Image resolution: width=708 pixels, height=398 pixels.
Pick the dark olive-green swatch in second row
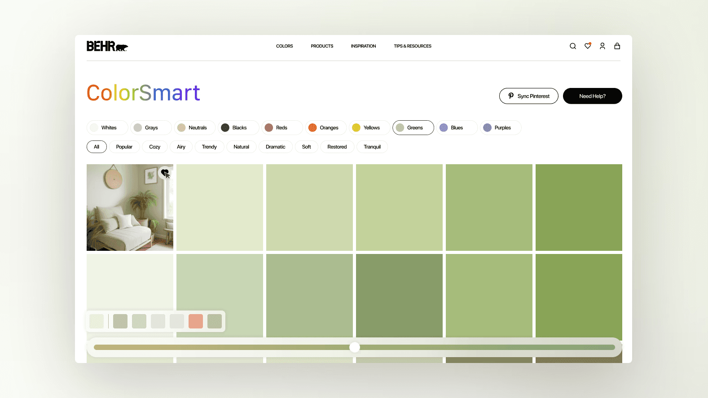click(399, 296)
